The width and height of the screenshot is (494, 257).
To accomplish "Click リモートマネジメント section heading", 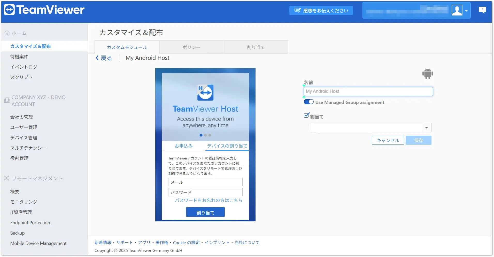I will [37, 178].
